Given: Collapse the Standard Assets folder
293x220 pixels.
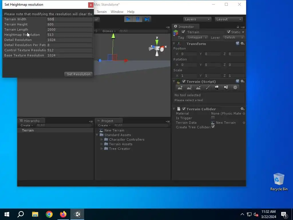Looking at the screenshot, I should [x=97, y=135].
